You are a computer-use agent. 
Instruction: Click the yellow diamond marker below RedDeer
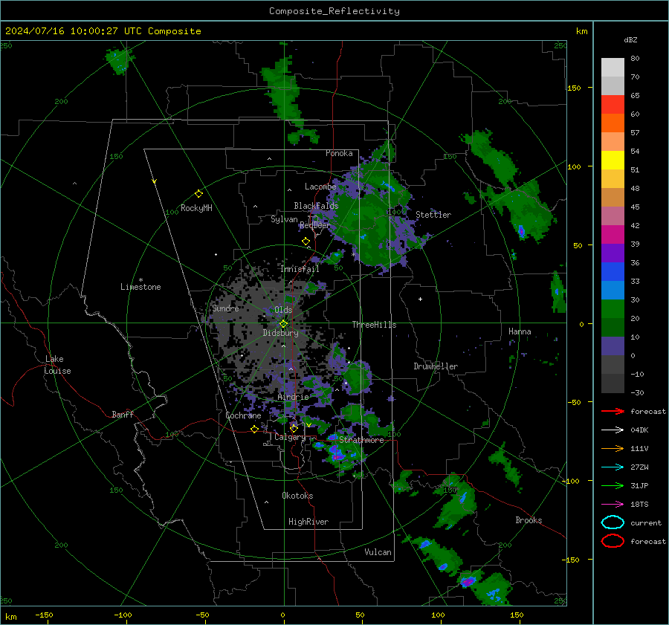(x=306, y=242)
